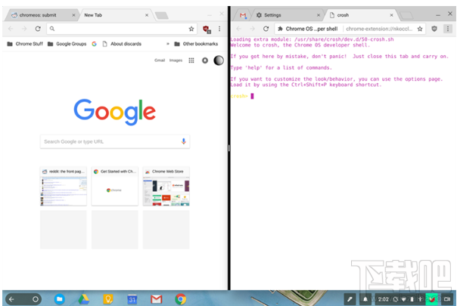Open the red shield extension icon
Screen dimensions: 457x306
coord(207,29)
